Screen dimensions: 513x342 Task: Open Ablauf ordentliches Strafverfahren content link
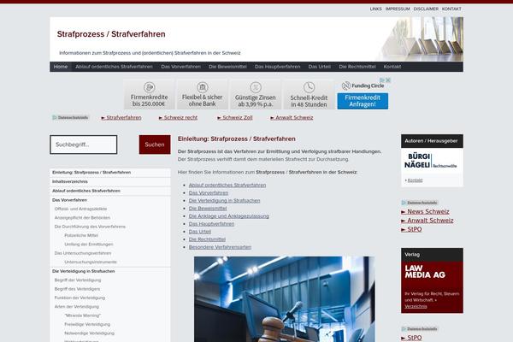tap(227, 186)
